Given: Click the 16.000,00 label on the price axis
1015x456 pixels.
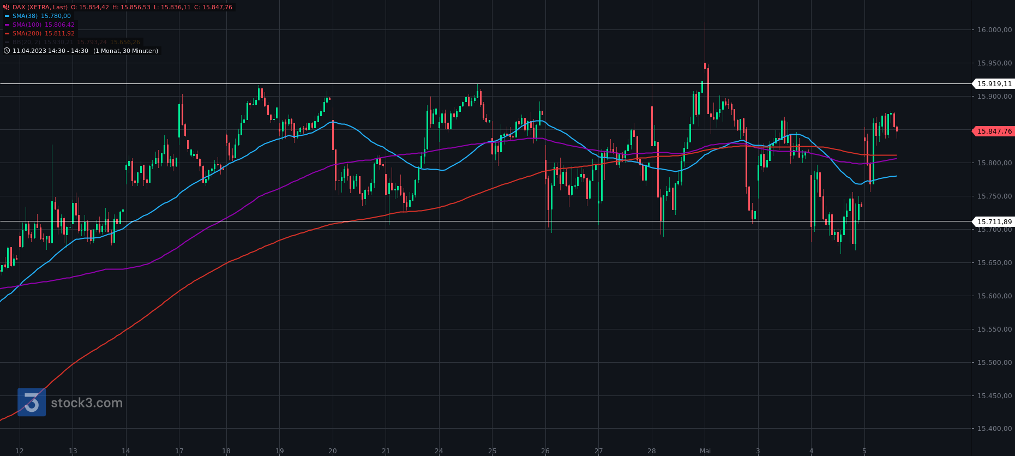Looking at the screenshot, I should point(994,30).
